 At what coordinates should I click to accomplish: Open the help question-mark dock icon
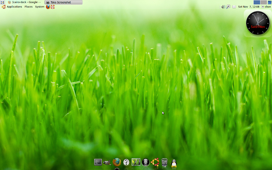[126, 163]
